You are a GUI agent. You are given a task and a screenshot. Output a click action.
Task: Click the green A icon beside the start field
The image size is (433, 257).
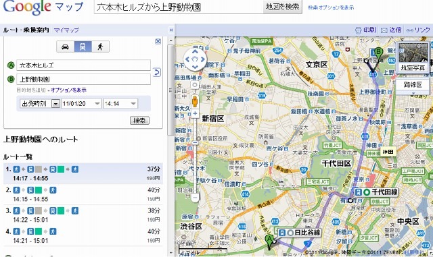tap(11, 65)
